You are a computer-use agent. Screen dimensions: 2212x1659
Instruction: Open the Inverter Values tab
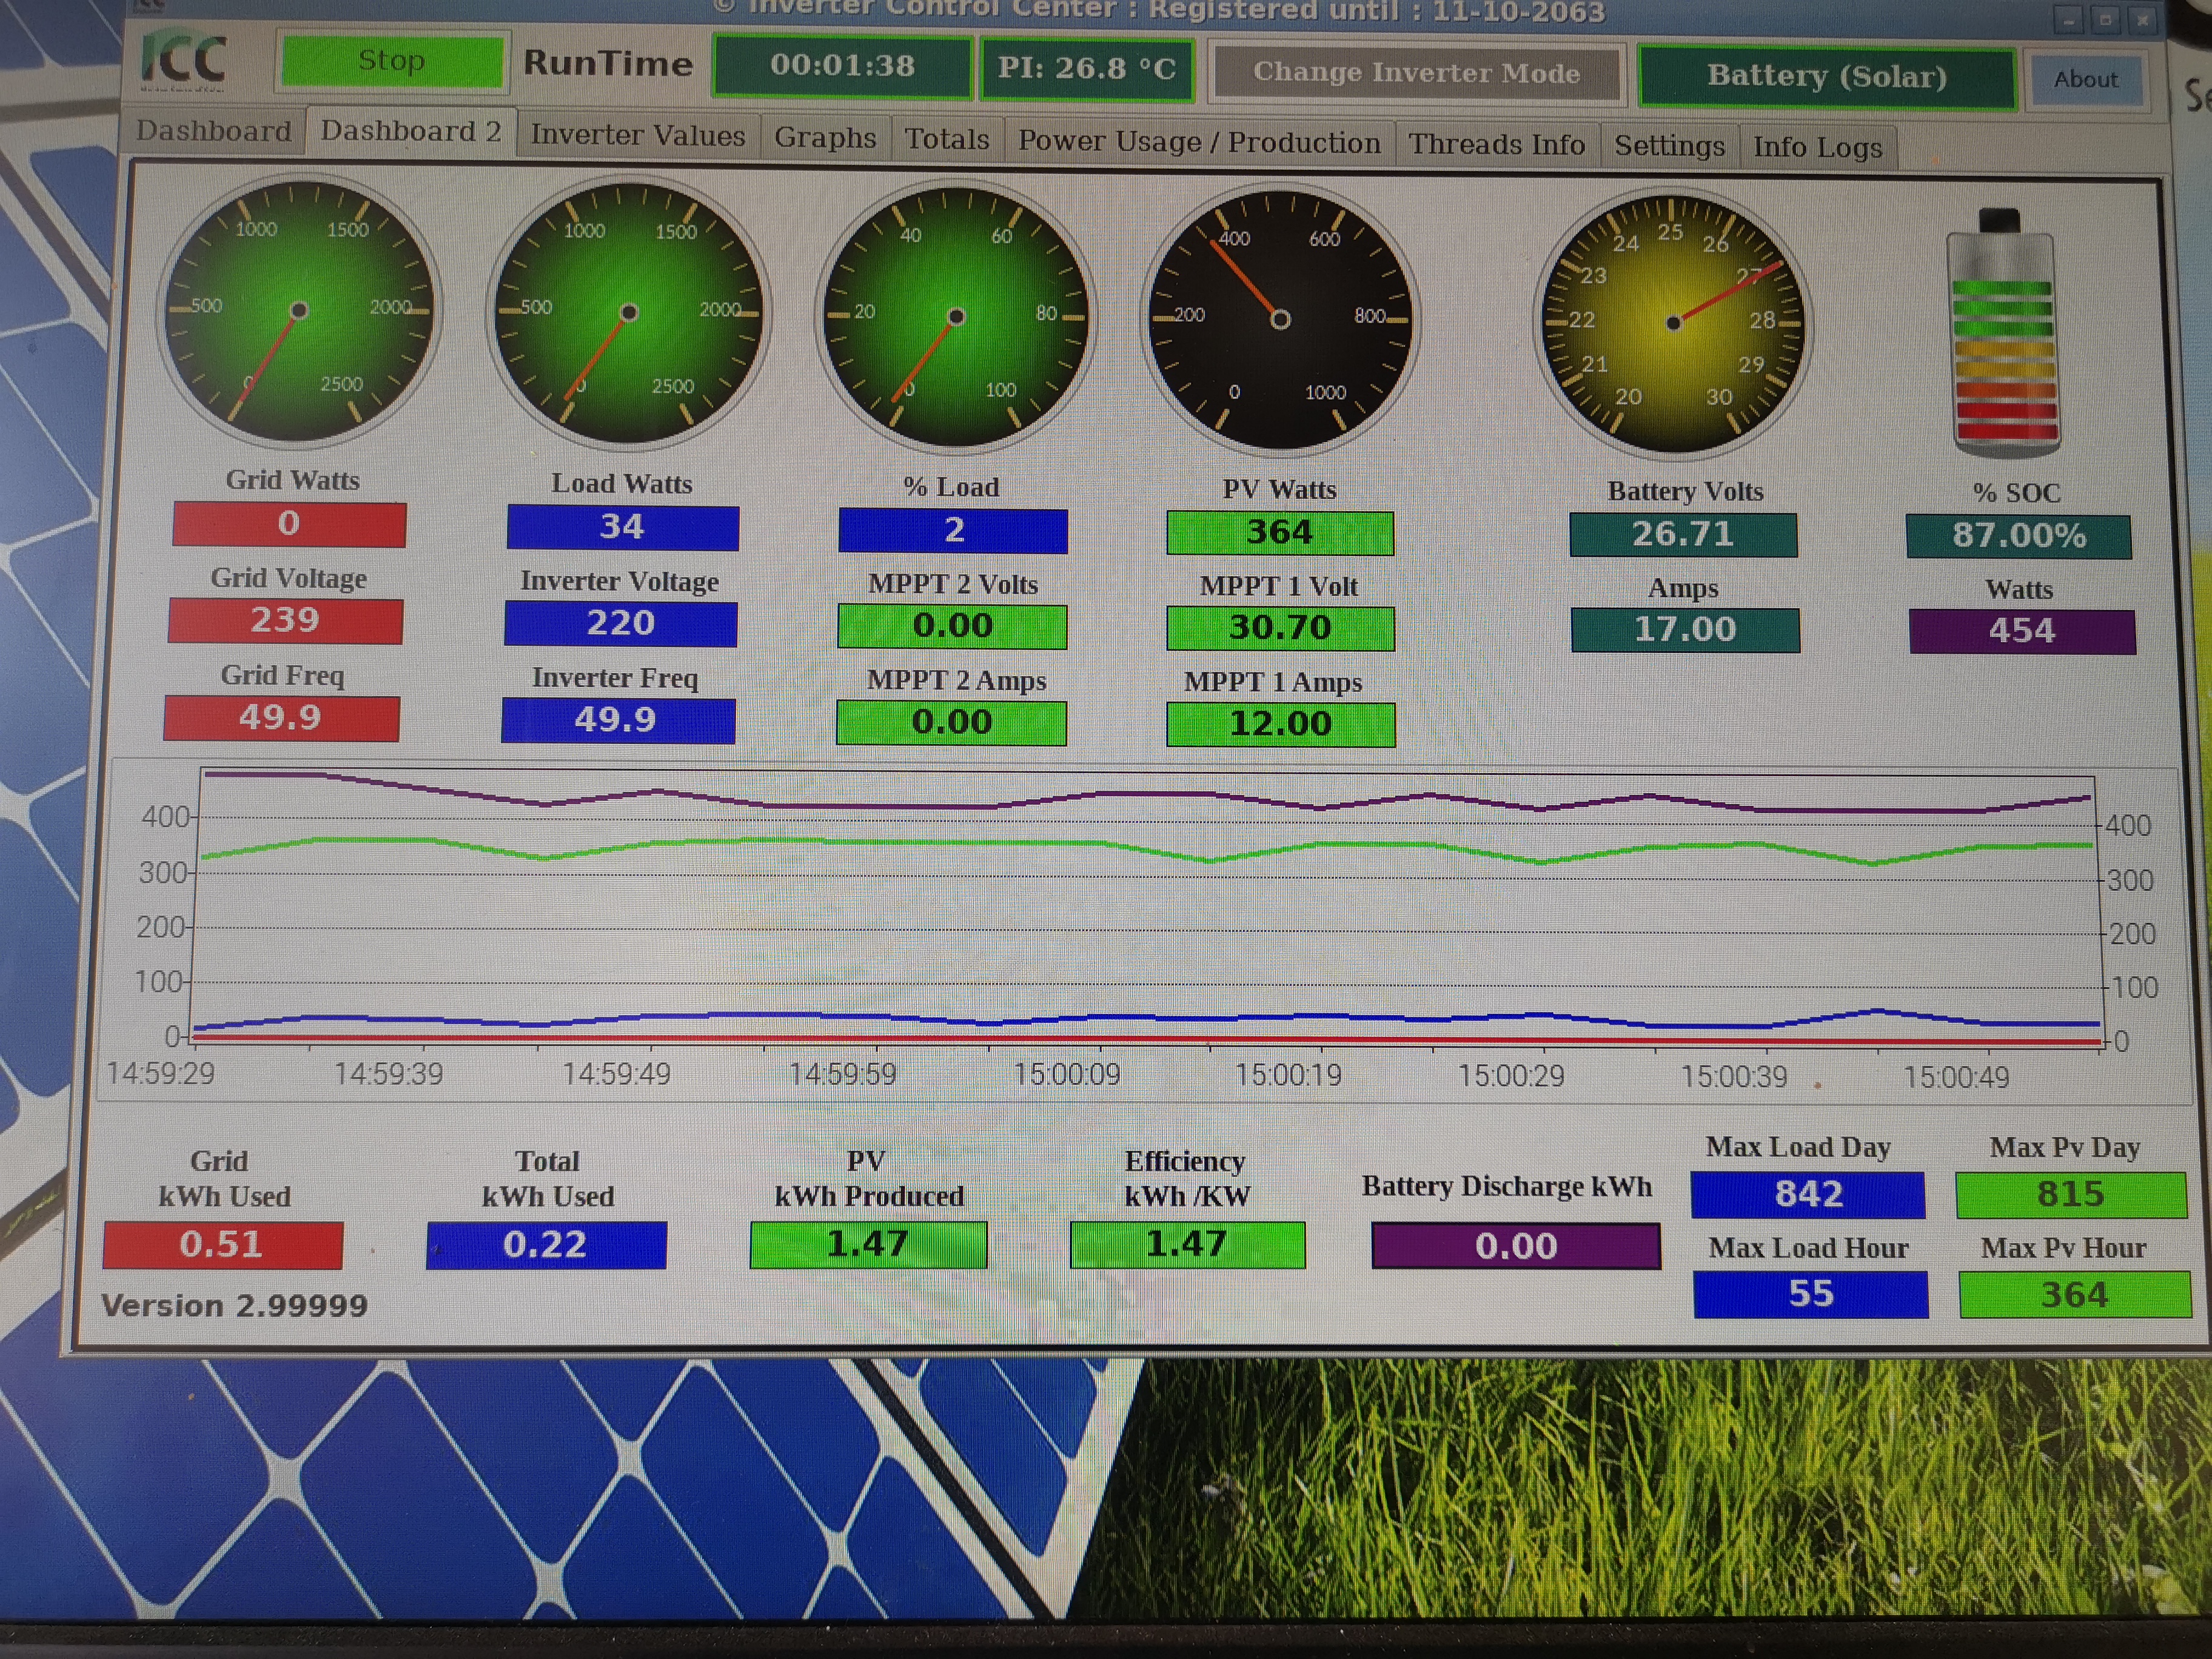[637, 135]
